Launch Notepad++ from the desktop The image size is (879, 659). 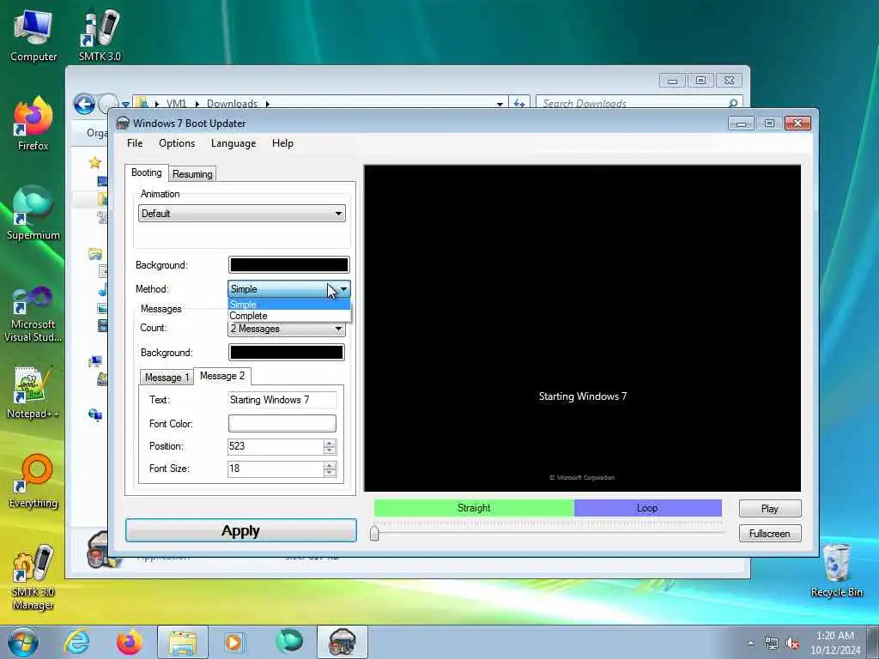click(x=33, y=392)
